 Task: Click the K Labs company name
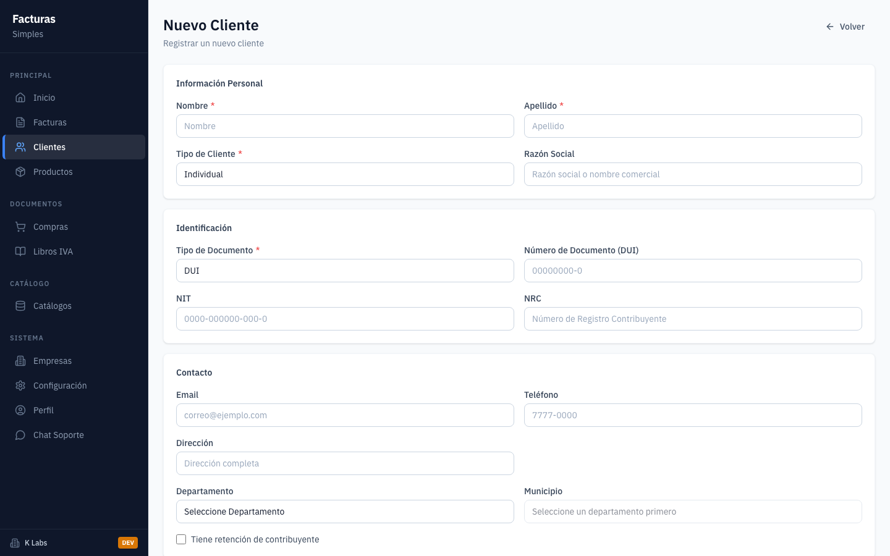pos(36,543)
